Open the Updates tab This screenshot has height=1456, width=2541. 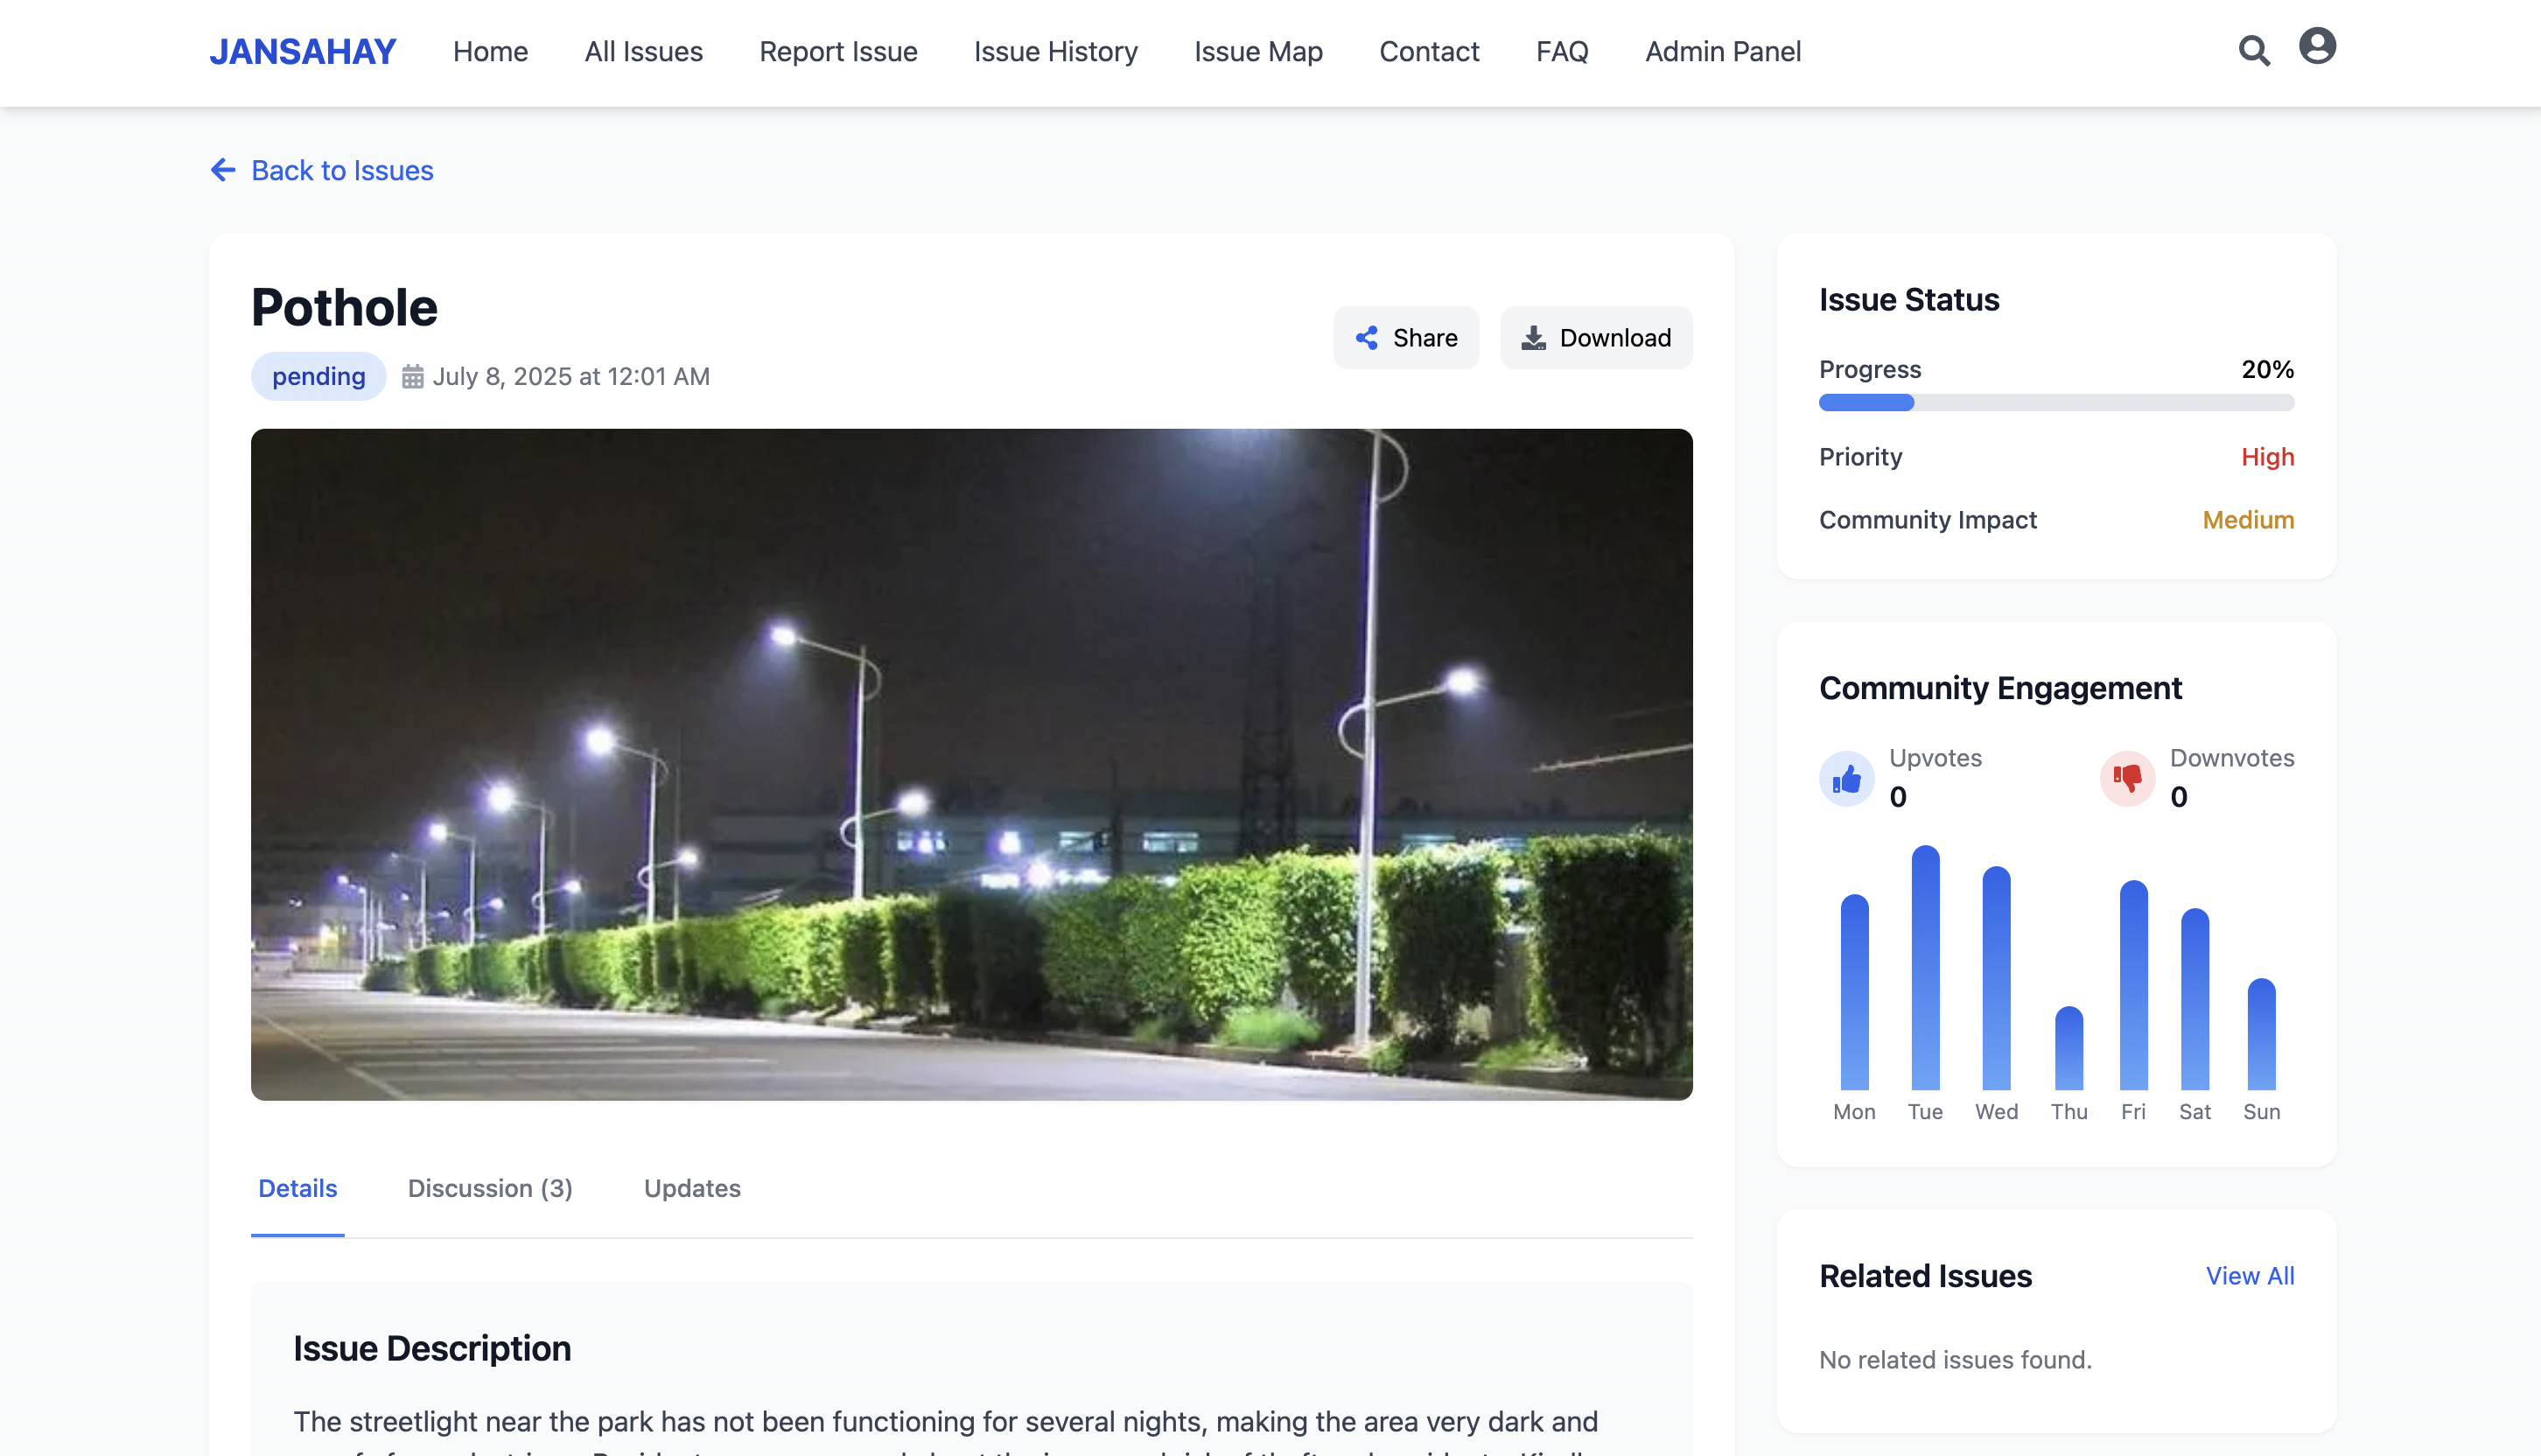click(692, 1188)
